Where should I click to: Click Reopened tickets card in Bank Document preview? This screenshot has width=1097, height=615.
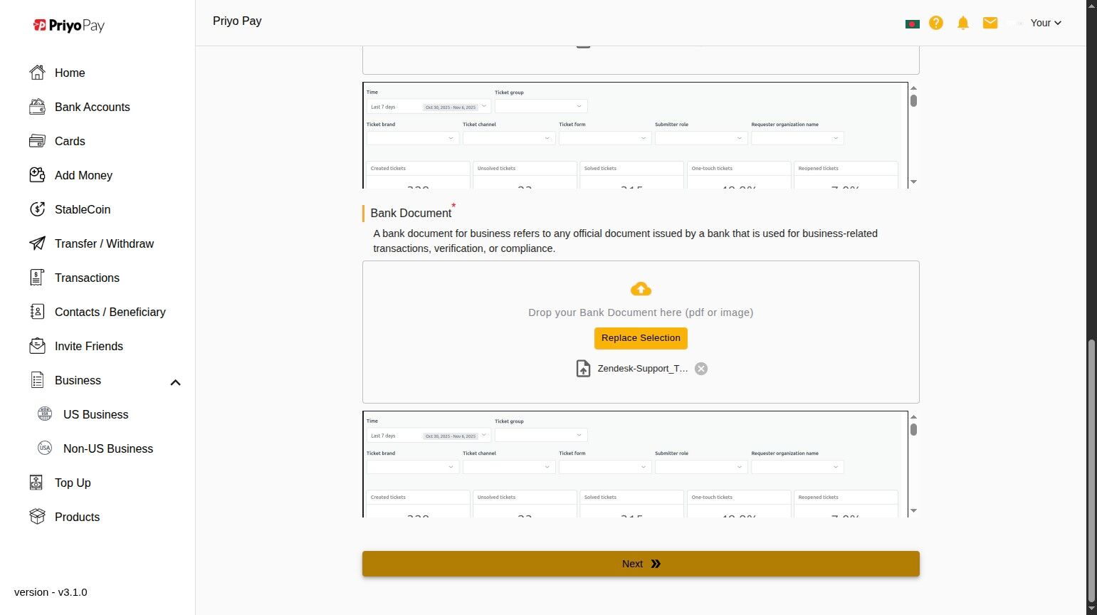click(x=846, y=504)
